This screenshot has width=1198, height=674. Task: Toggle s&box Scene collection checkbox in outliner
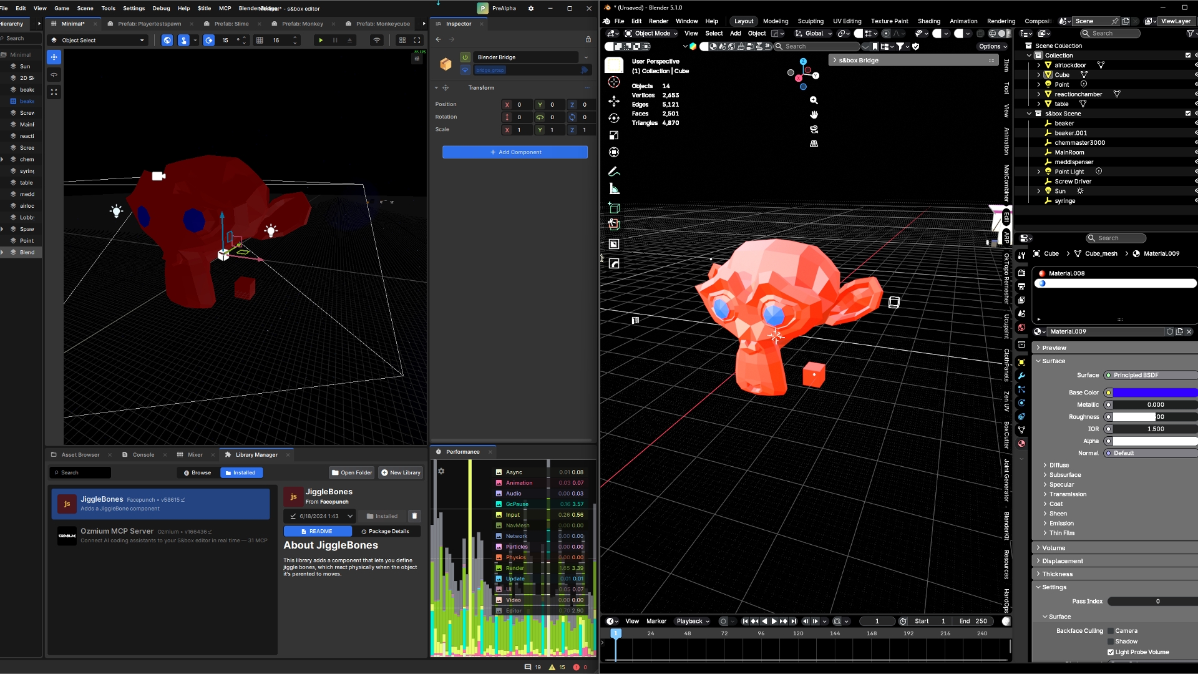1188,114
